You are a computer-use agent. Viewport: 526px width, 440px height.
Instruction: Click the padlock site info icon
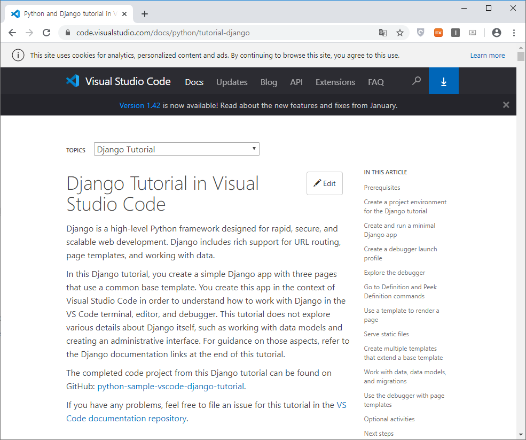point(68,33)
